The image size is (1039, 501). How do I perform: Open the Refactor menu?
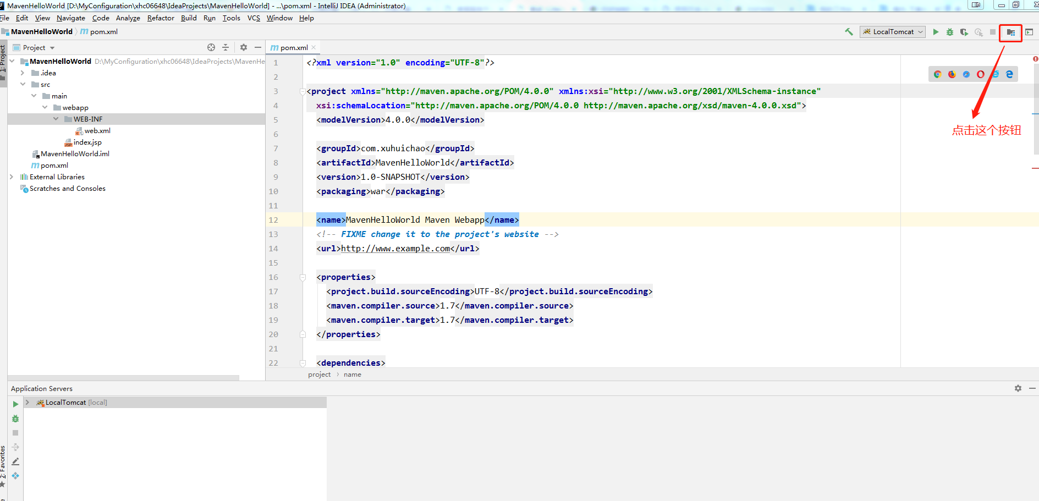point(161,18)
